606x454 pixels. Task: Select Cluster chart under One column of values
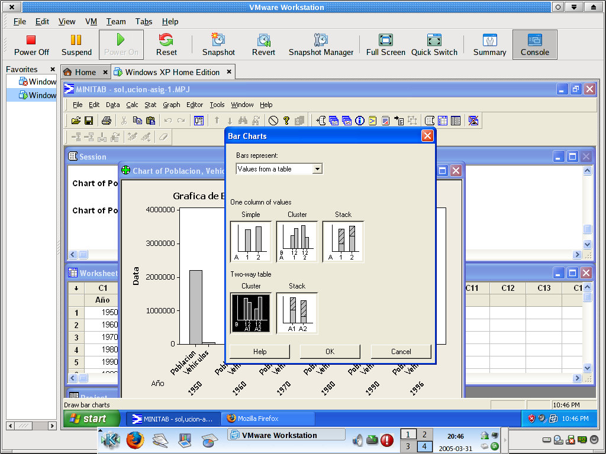[x=297, y=242]
